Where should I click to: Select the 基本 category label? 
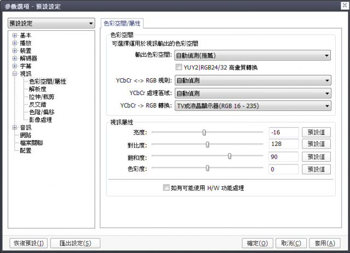26,36
